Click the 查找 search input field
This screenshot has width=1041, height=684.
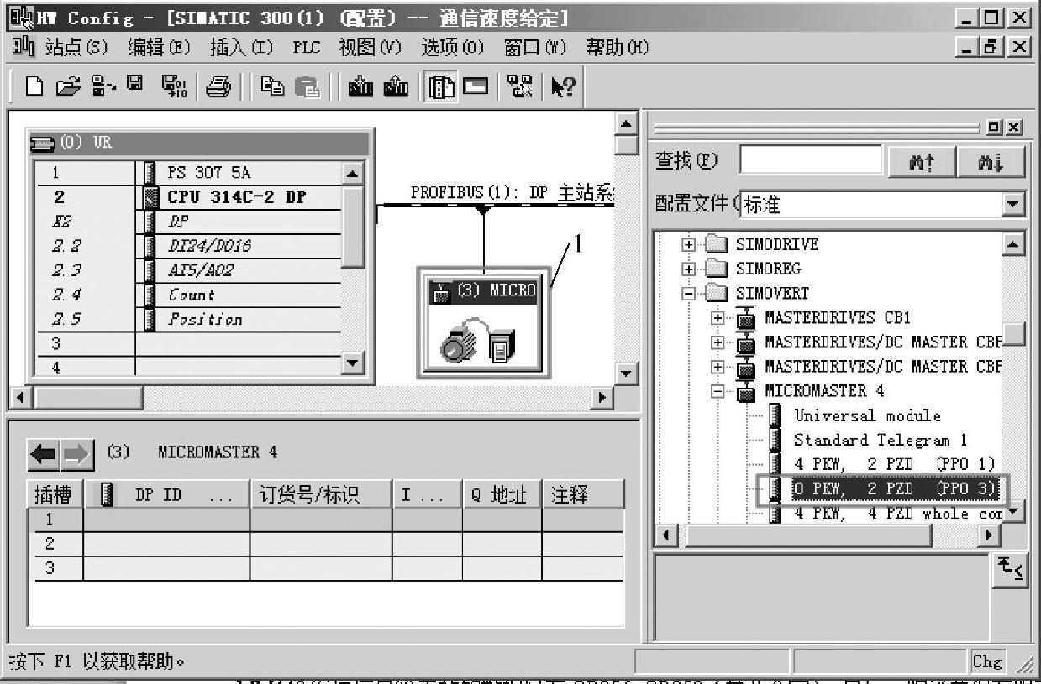[811, 159]
